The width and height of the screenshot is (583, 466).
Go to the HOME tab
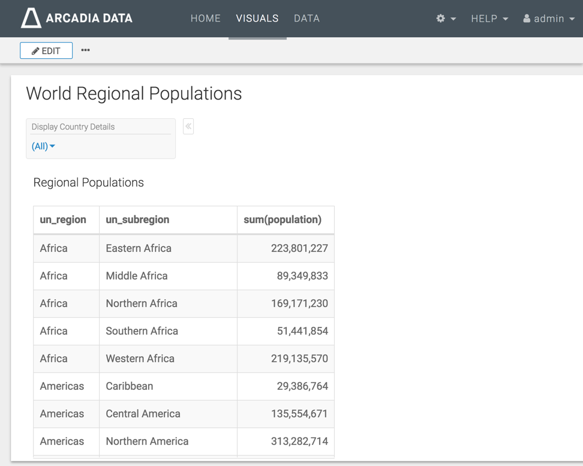point(206,19)
